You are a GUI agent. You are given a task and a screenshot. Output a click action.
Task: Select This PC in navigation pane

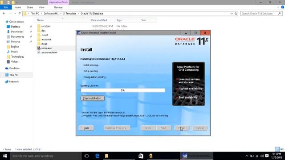[13, 75]
